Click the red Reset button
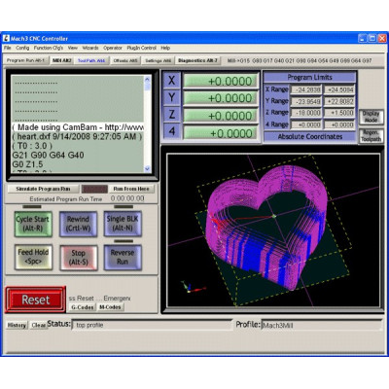Image resolution: width=389 pixels, height=389 pixels. coord(36,300)
